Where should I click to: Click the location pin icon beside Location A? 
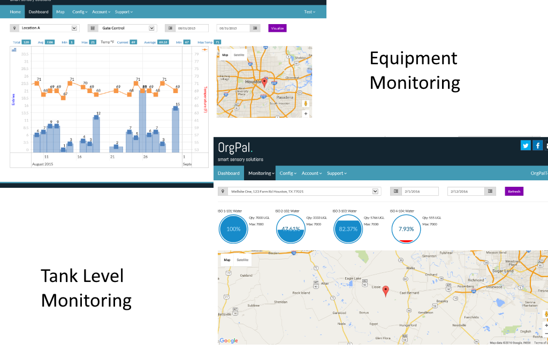click(x=14, y=28)
